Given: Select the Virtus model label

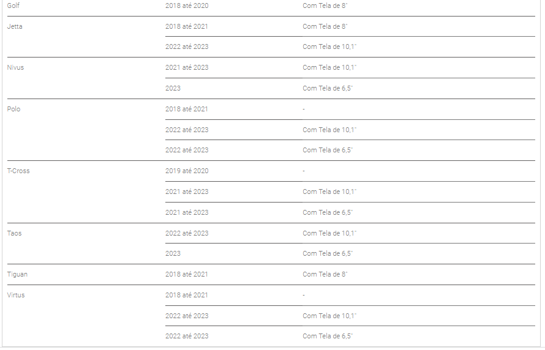Looking at the screenshot, I should [x=16, y=295].
